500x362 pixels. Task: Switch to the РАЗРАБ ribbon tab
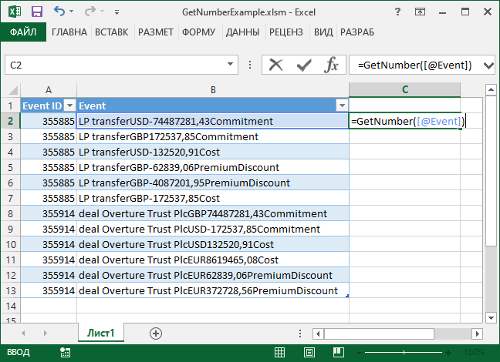[357, 32]
